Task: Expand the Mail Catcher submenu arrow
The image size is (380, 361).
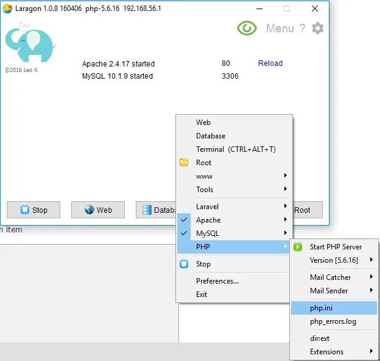Action: [x=371, y=277]
